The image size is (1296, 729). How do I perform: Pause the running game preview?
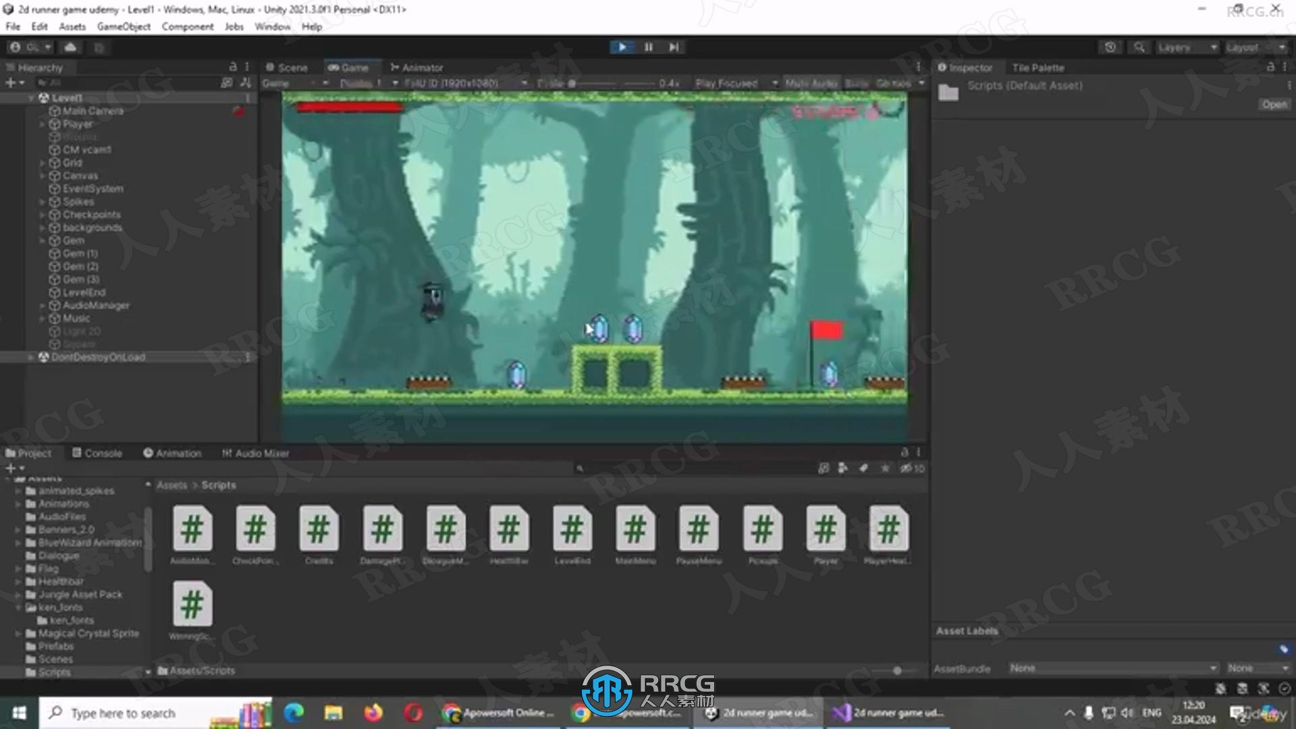[648, 47]
